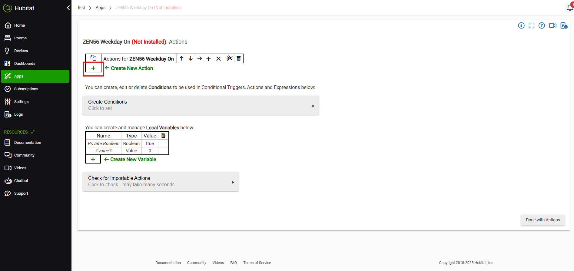
Task: Cut action with the scissors icon
Action: [230, 58]
